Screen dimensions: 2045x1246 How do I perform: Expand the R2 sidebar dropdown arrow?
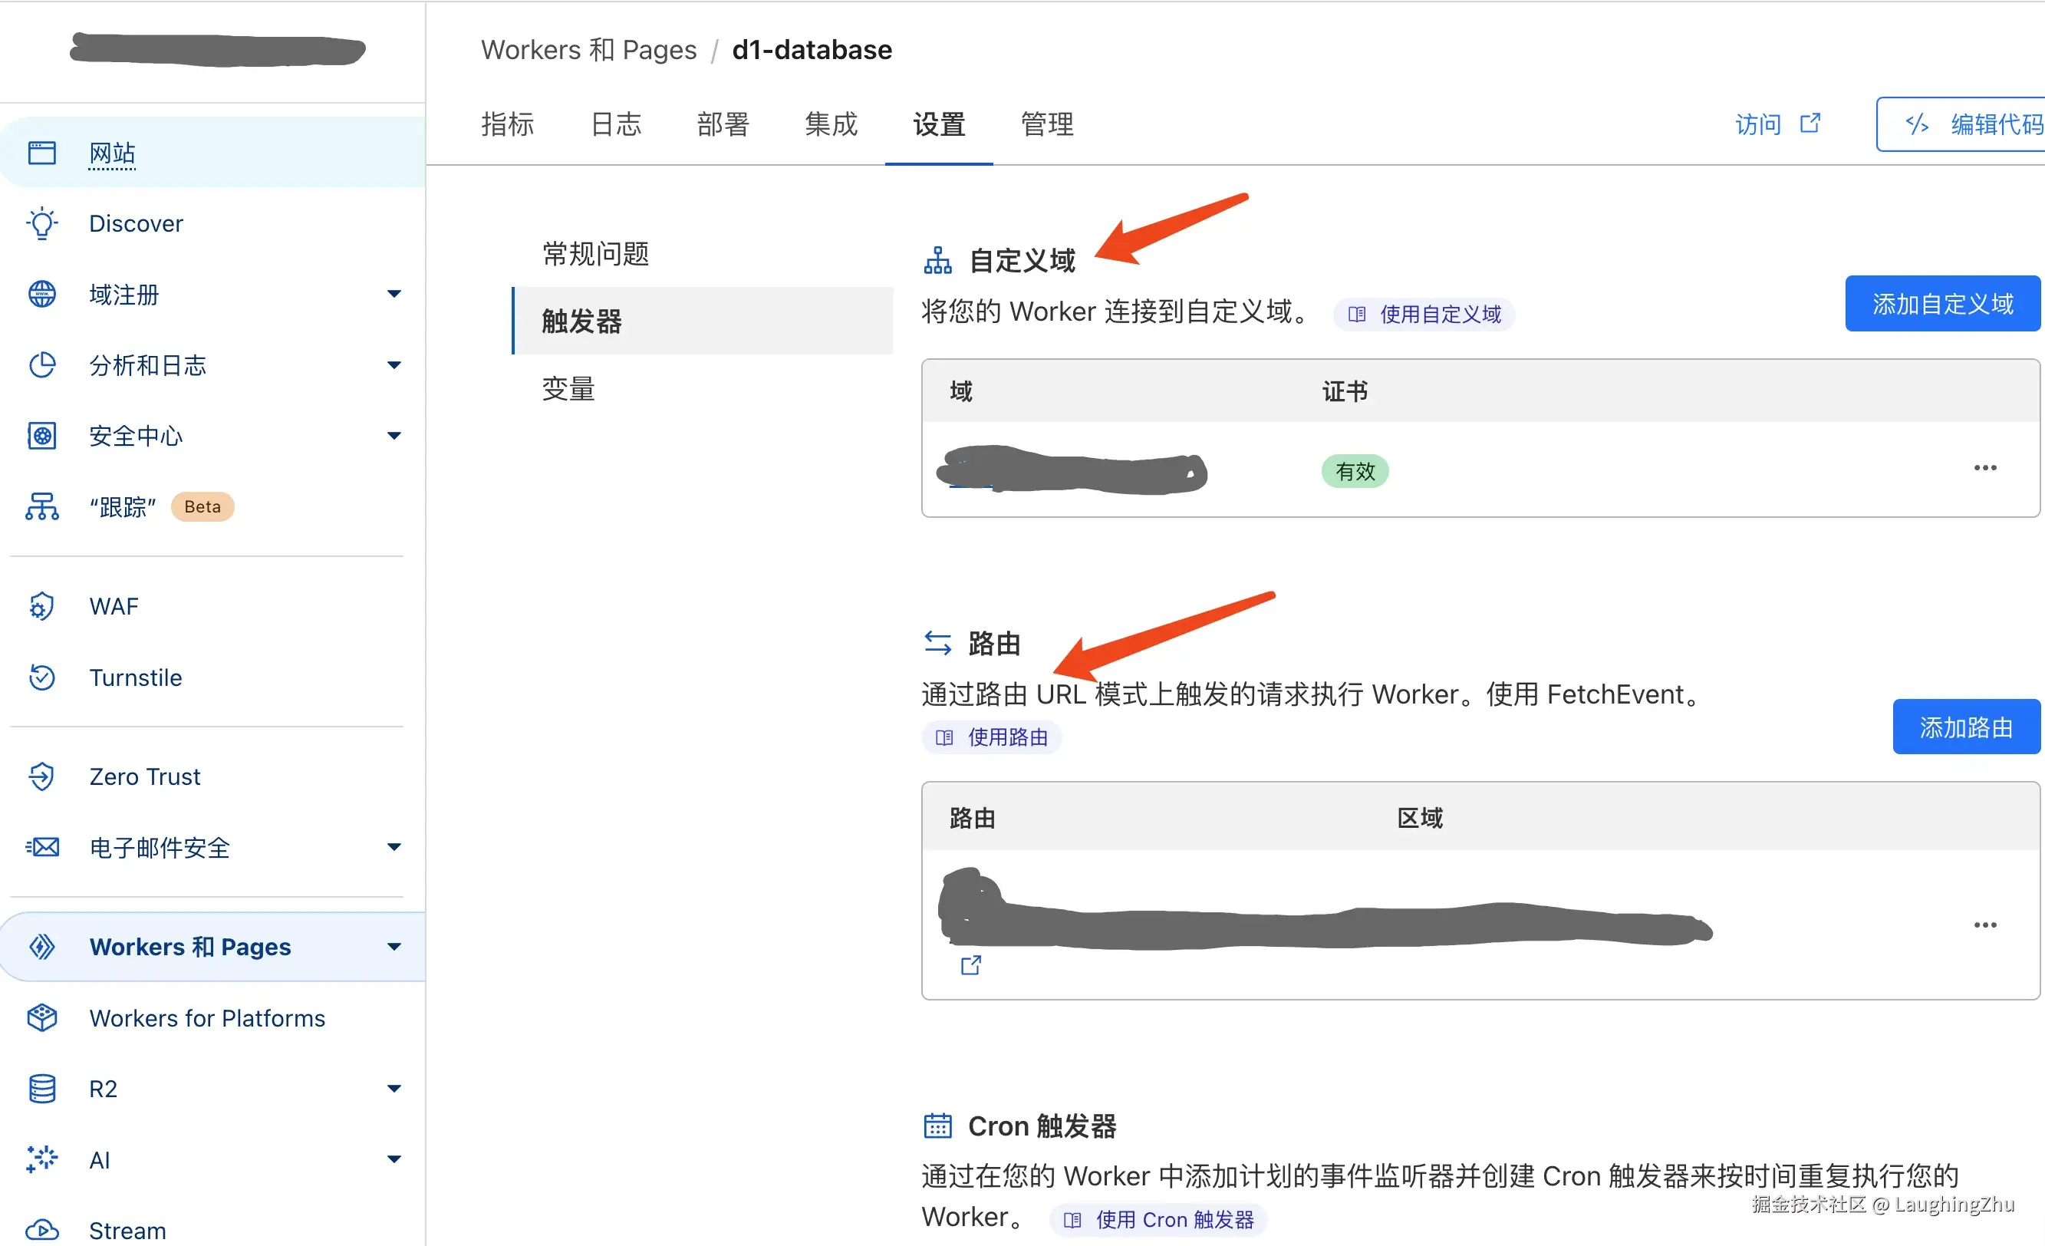pos(394,1088)
